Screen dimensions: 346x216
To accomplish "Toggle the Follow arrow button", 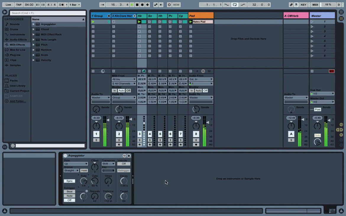I will click(102, 5).
